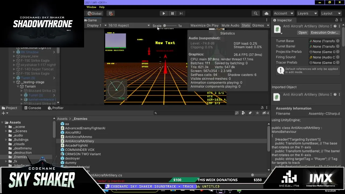Click the Pause button in the toolbar
The image size is (345, 194).
click(172, 13)
